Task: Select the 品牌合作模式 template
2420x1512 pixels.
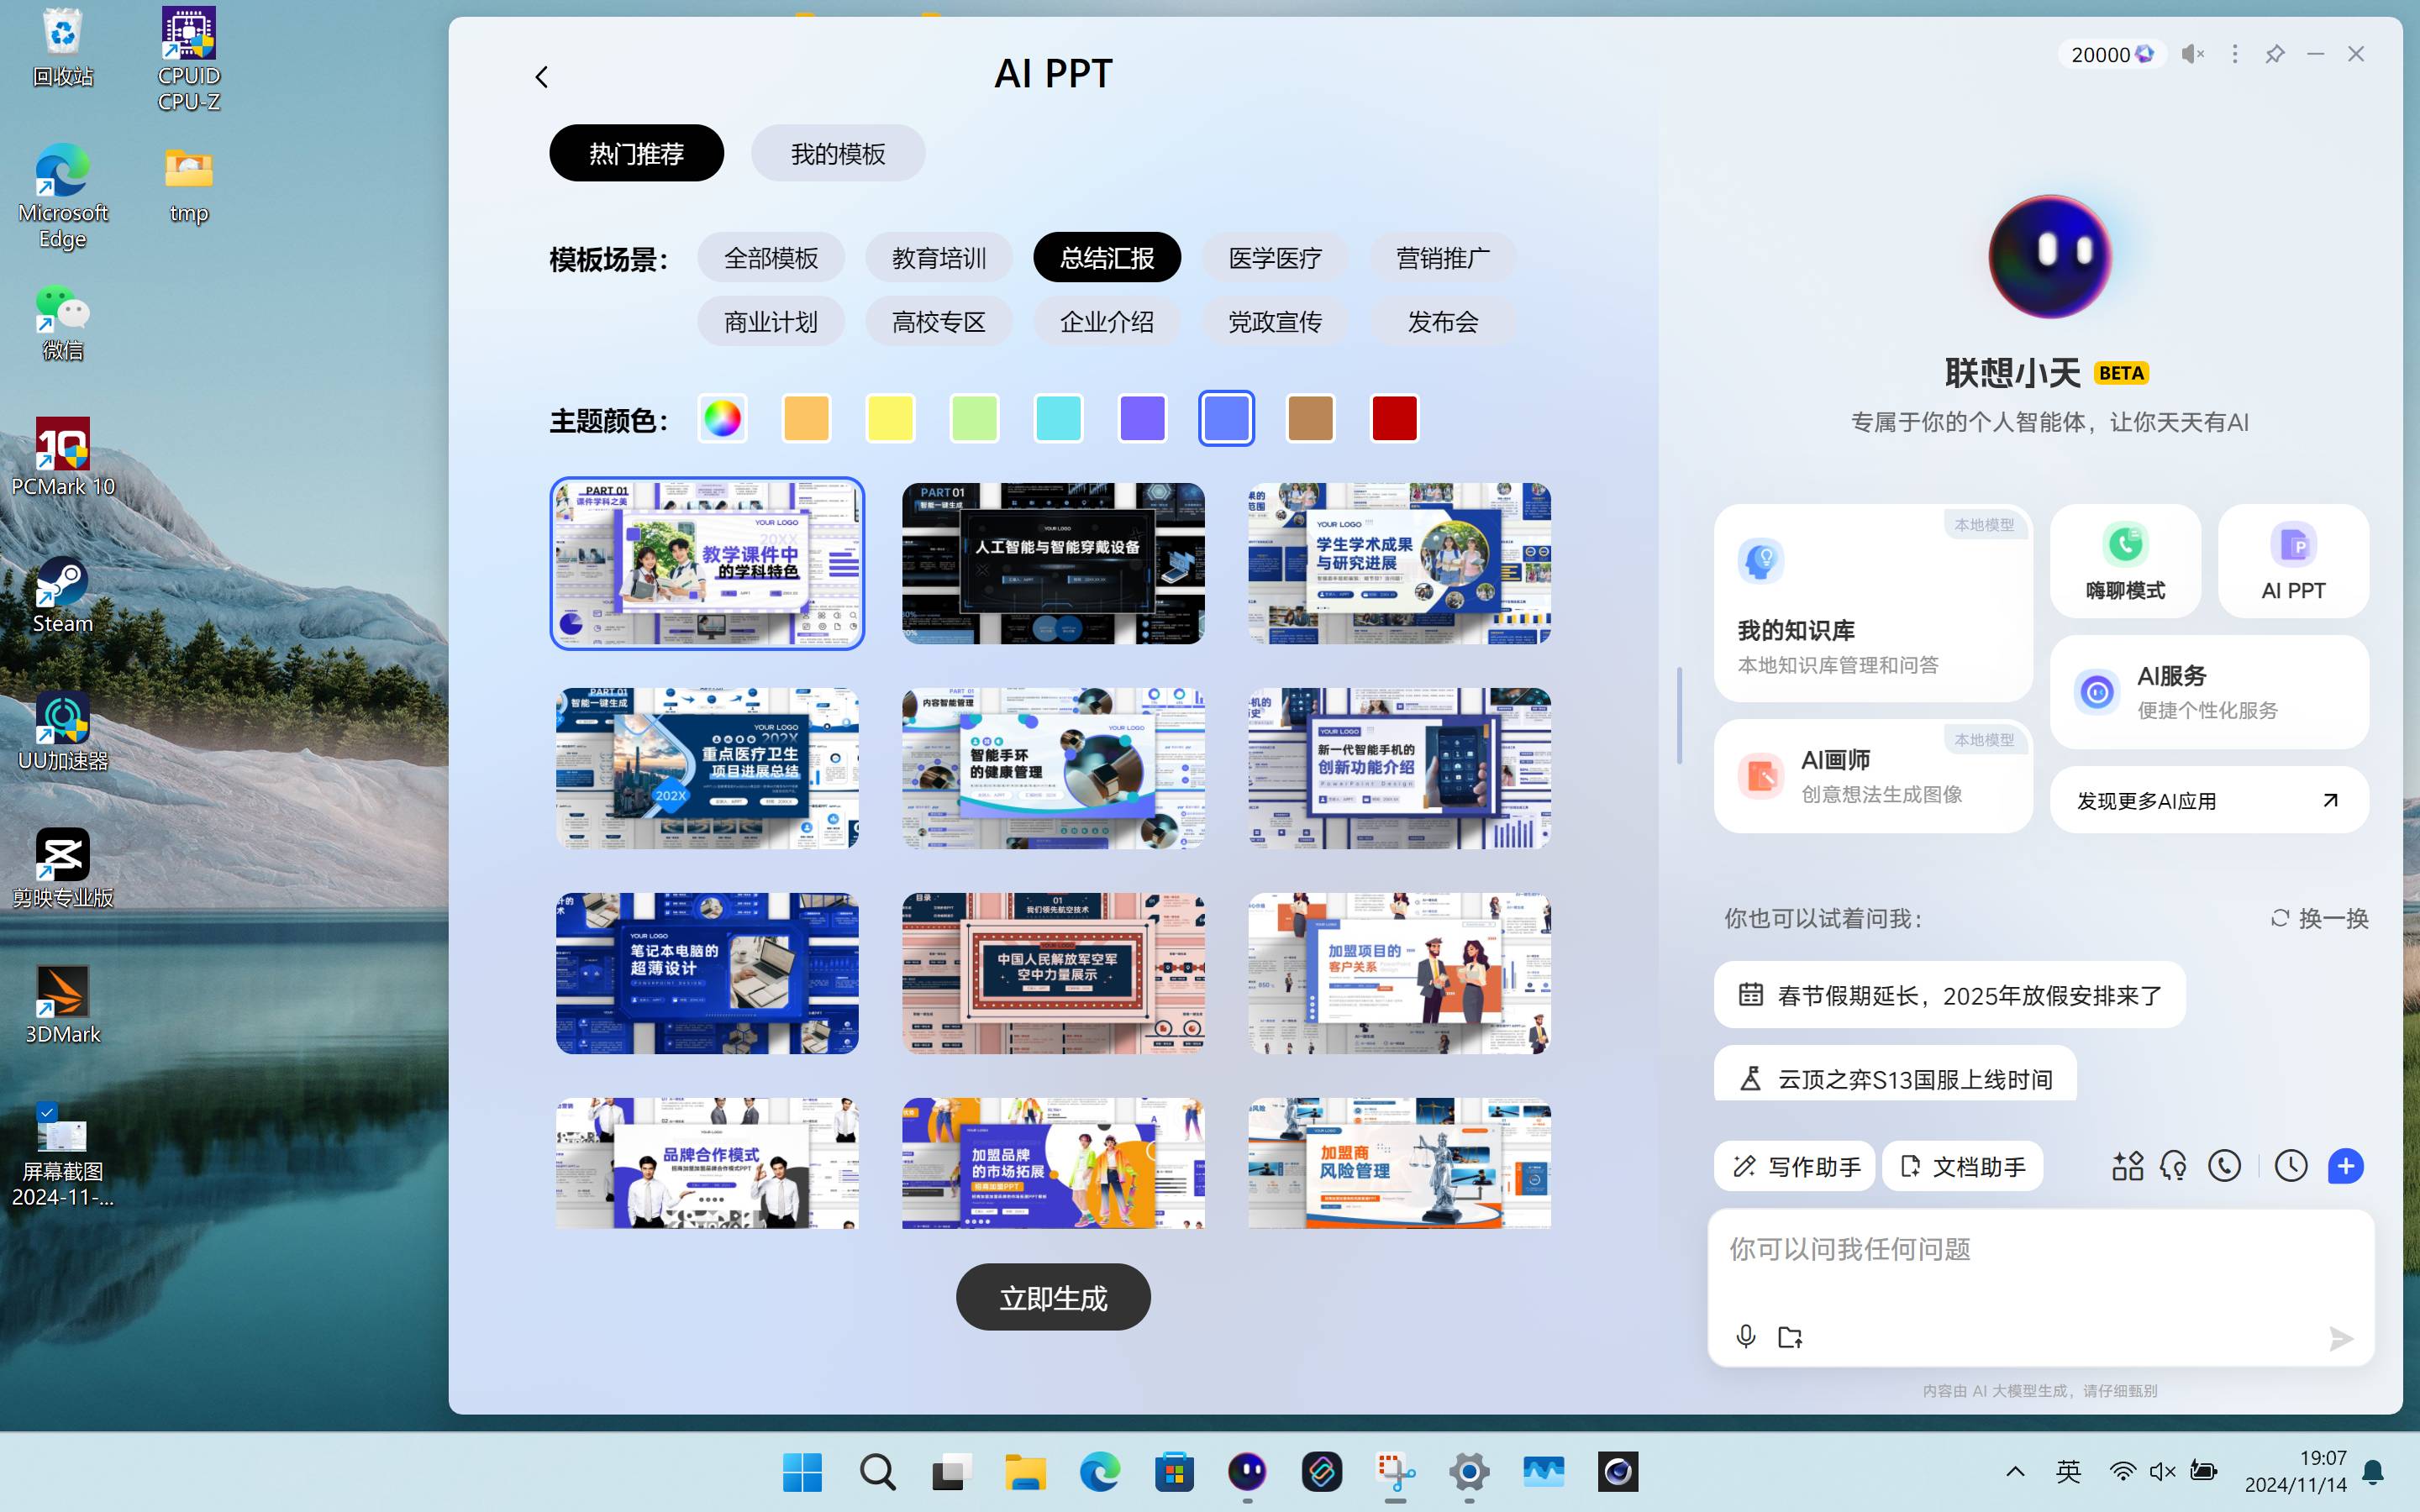Action: [x=707, y=1163]
